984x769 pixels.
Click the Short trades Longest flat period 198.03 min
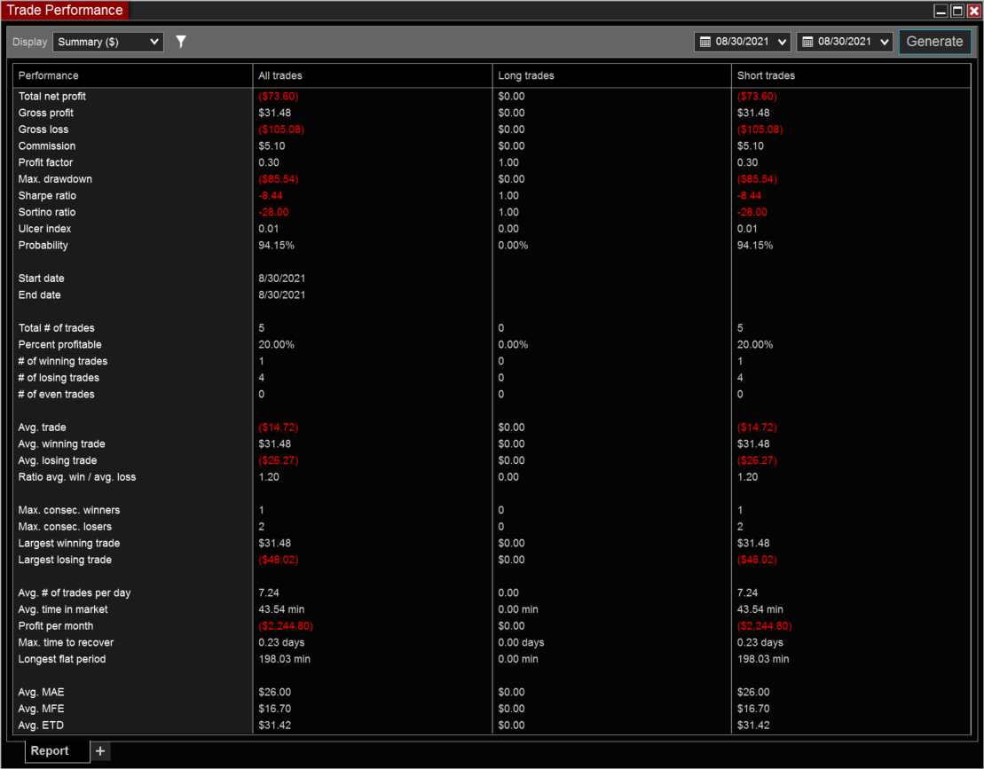(x=763, y=659)
